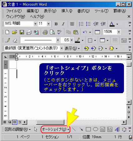Run the spelling check ABC icon
The width and height of the screenshot is (133, 141).
pyautogui.click(x=59, y=32)
